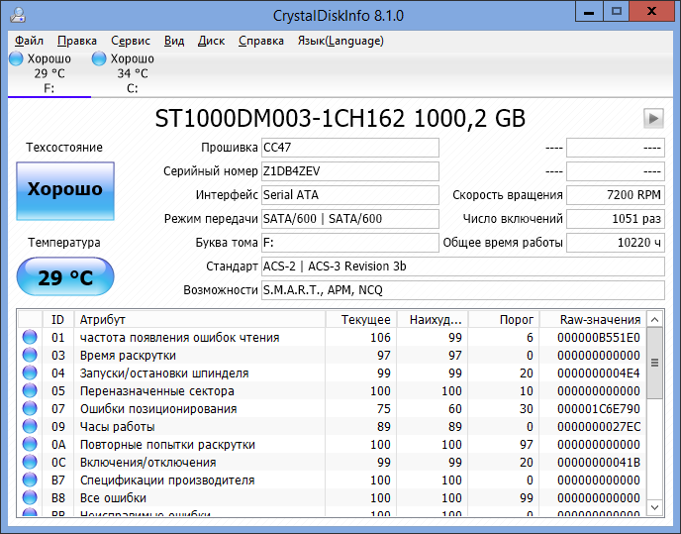Click the status icon for attribute 09

(x=31, y=427)
